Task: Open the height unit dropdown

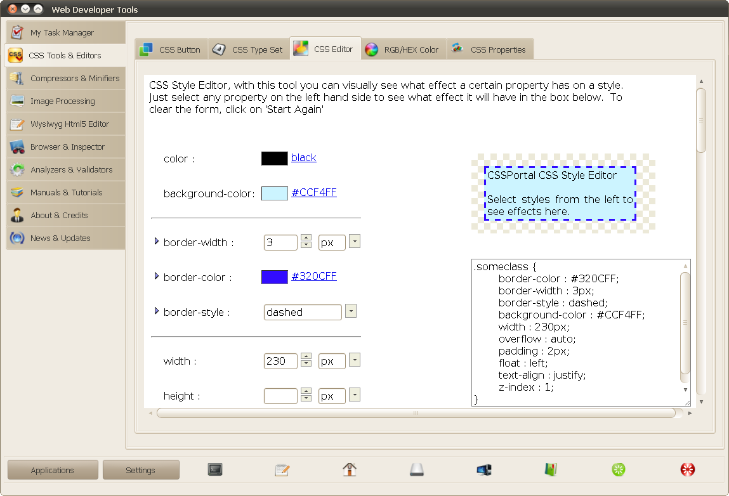Action: point(355,395)
